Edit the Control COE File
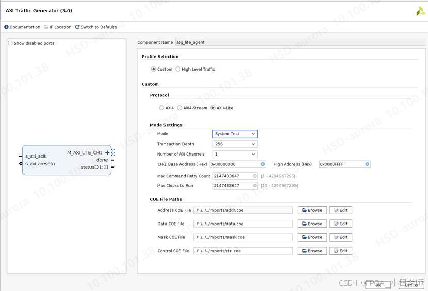Screen dimensions: 428x291 click(340, 251)
